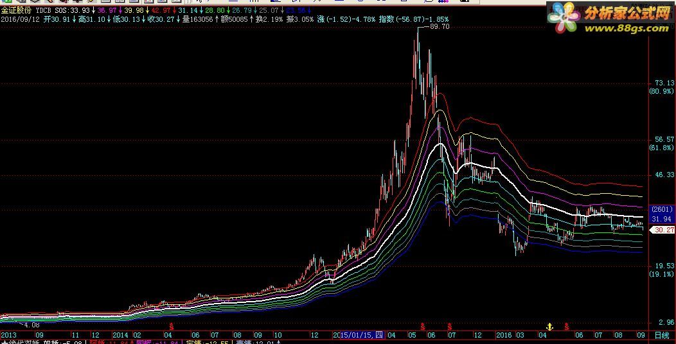Image resolution: width=676 pixels, height=344 pixels.
Task: Click the (61.8%) retracement label
Action: coord(661,148)
